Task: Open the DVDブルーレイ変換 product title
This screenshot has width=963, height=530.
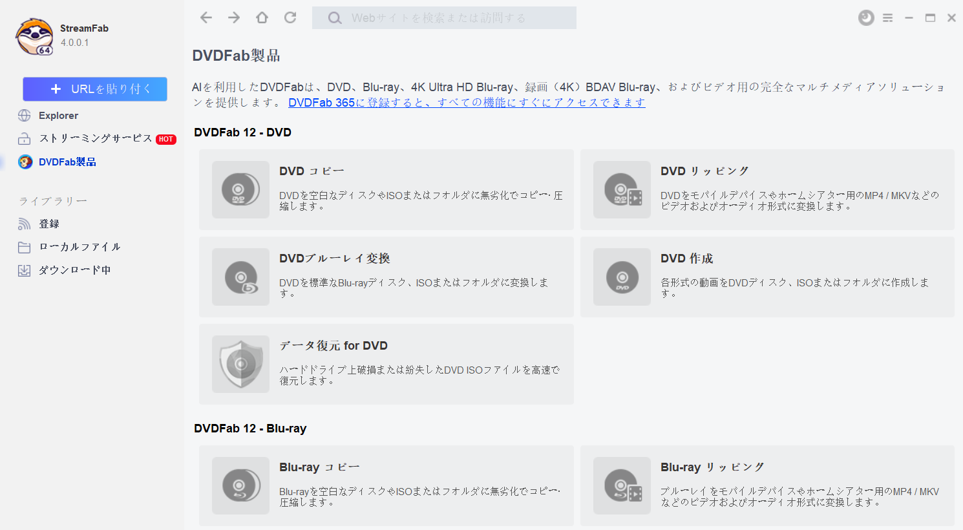Action: 335,259
